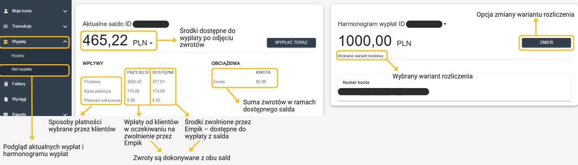Click the Raporty table icon
578x165 pixels.
point(6,114)
